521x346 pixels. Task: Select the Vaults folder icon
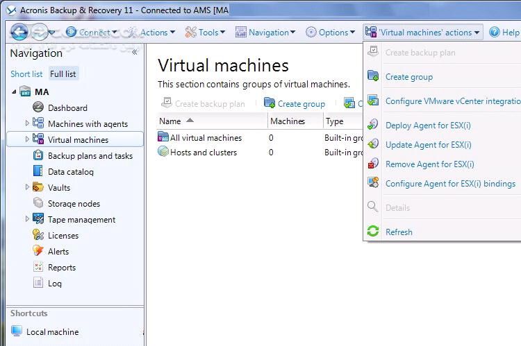pyautogui.click(x=38, y=187)
